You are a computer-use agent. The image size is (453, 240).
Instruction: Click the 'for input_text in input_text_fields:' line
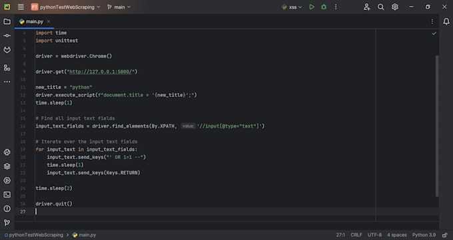(x=87, y=150)
